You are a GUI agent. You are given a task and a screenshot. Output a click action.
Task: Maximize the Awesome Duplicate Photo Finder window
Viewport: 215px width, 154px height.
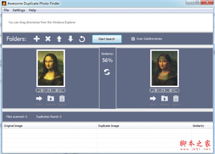pyautogui.click(x=197, y=3)
